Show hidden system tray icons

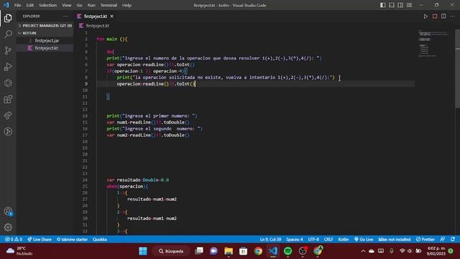[363, 251]
